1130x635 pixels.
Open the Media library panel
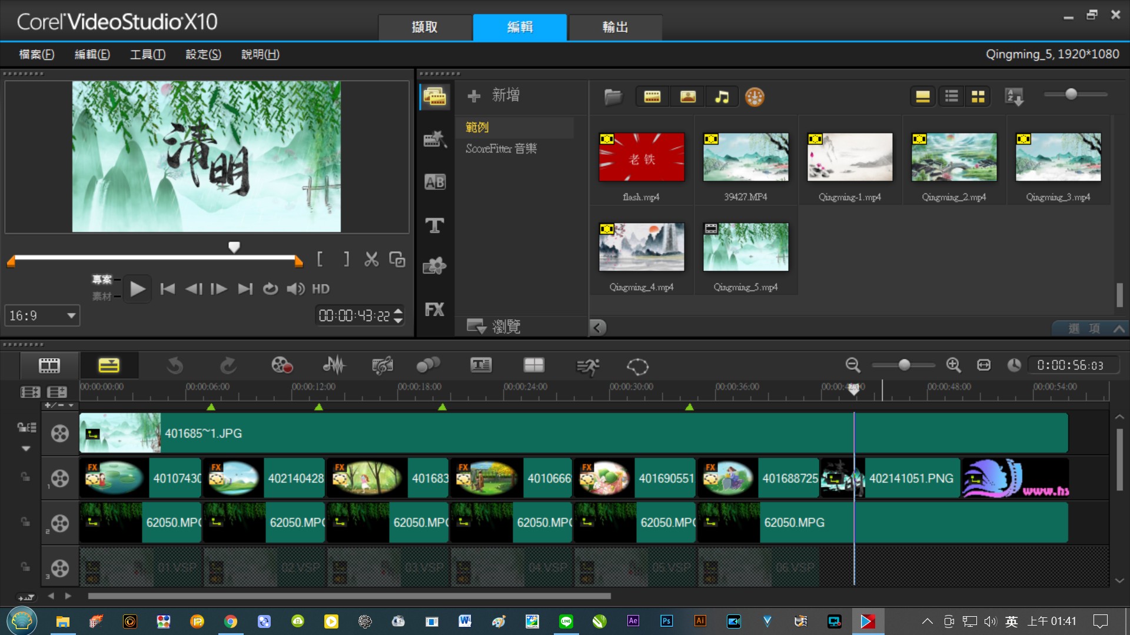point(435,97)
